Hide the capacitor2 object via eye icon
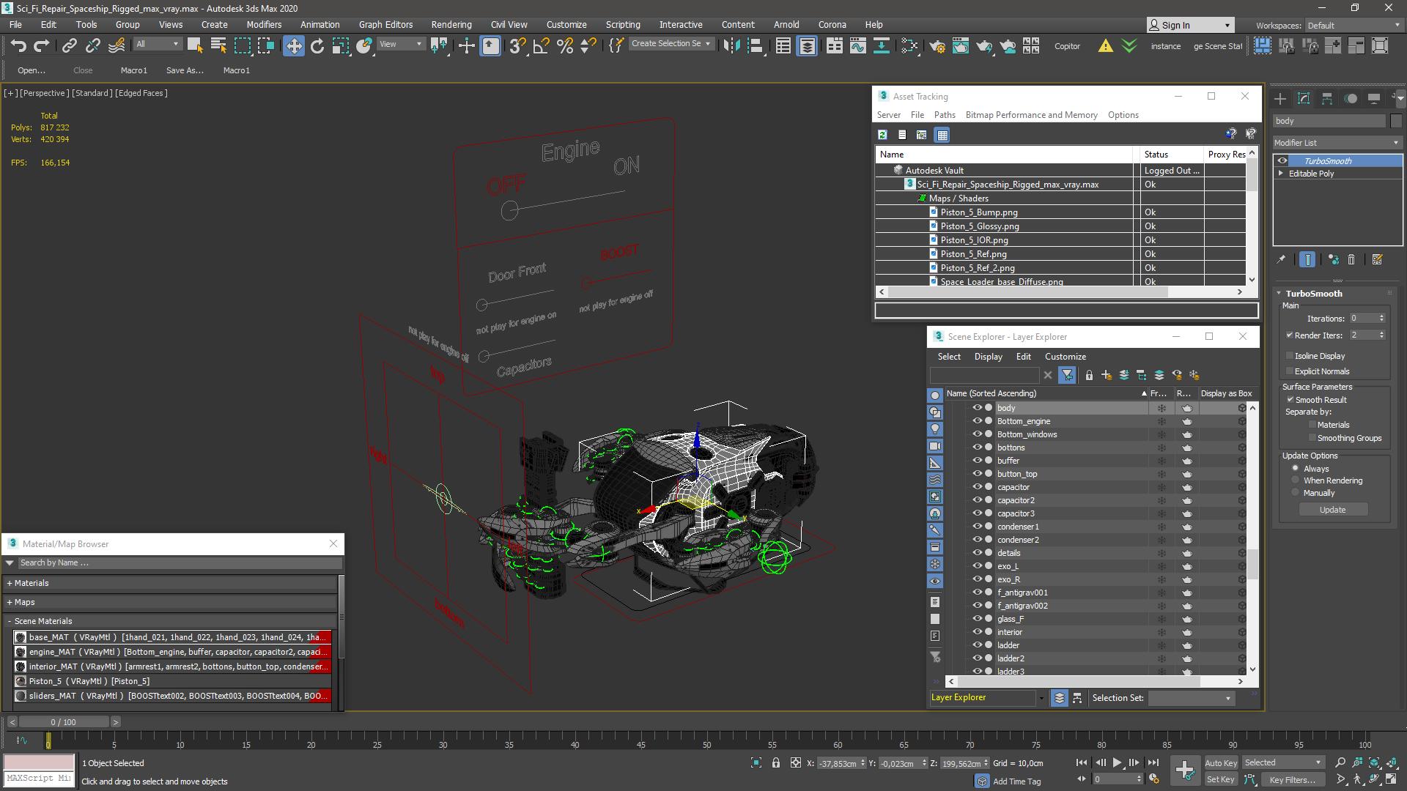Image resolution: width=1407 pixels, height=791 pixels. (x=977, y=500)
